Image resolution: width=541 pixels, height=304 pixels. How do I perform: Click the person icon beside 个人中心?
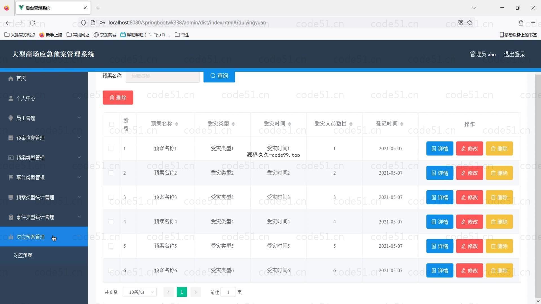tap(11, 98)
